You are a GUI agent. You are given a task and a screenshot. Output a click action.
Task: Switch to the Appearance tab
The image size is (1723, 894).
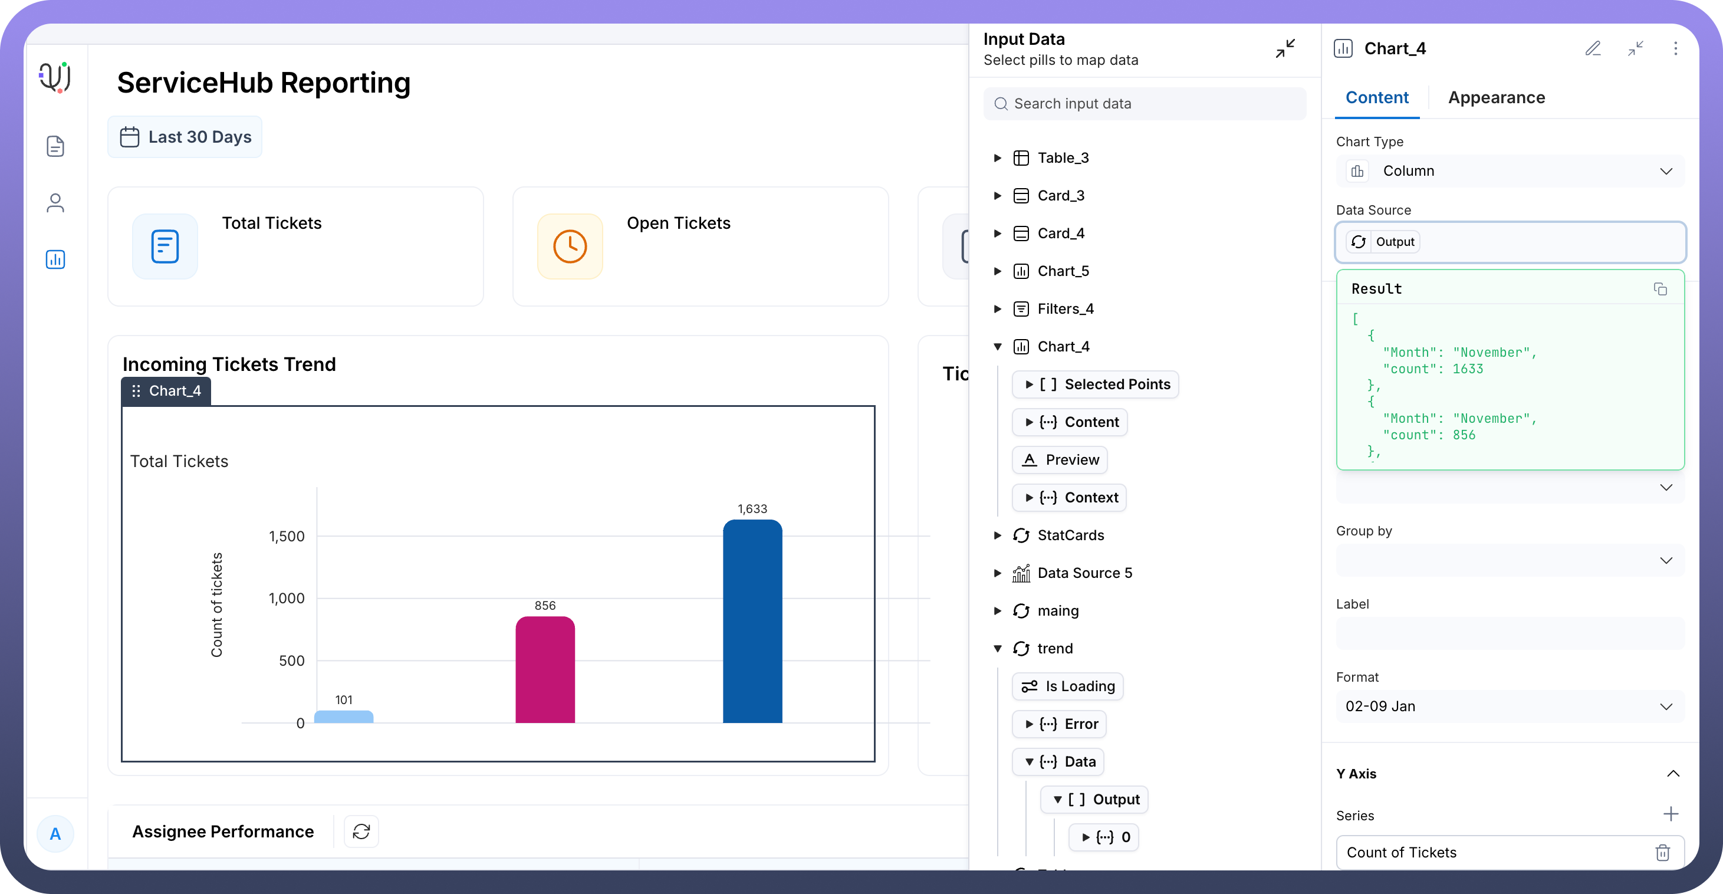[x=1496, y=98]
